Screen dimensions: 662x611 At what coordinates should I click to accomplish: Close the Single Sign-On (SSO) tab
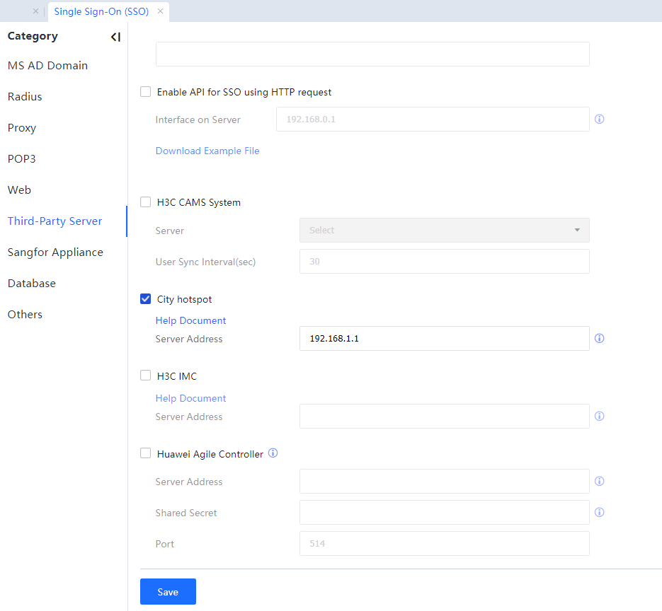(x=161, y=11)
